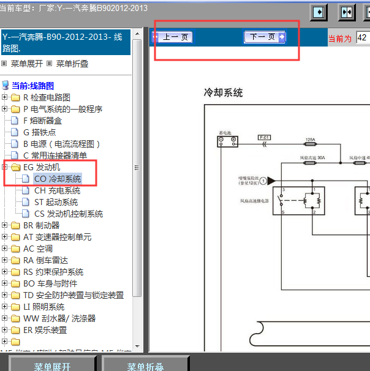Viewport: 370px width, 371px height.
Task: Open C 常用连接器清单 page
Action: 55,156
